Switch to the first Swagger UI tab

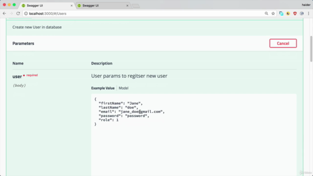[x=46, y=5]
